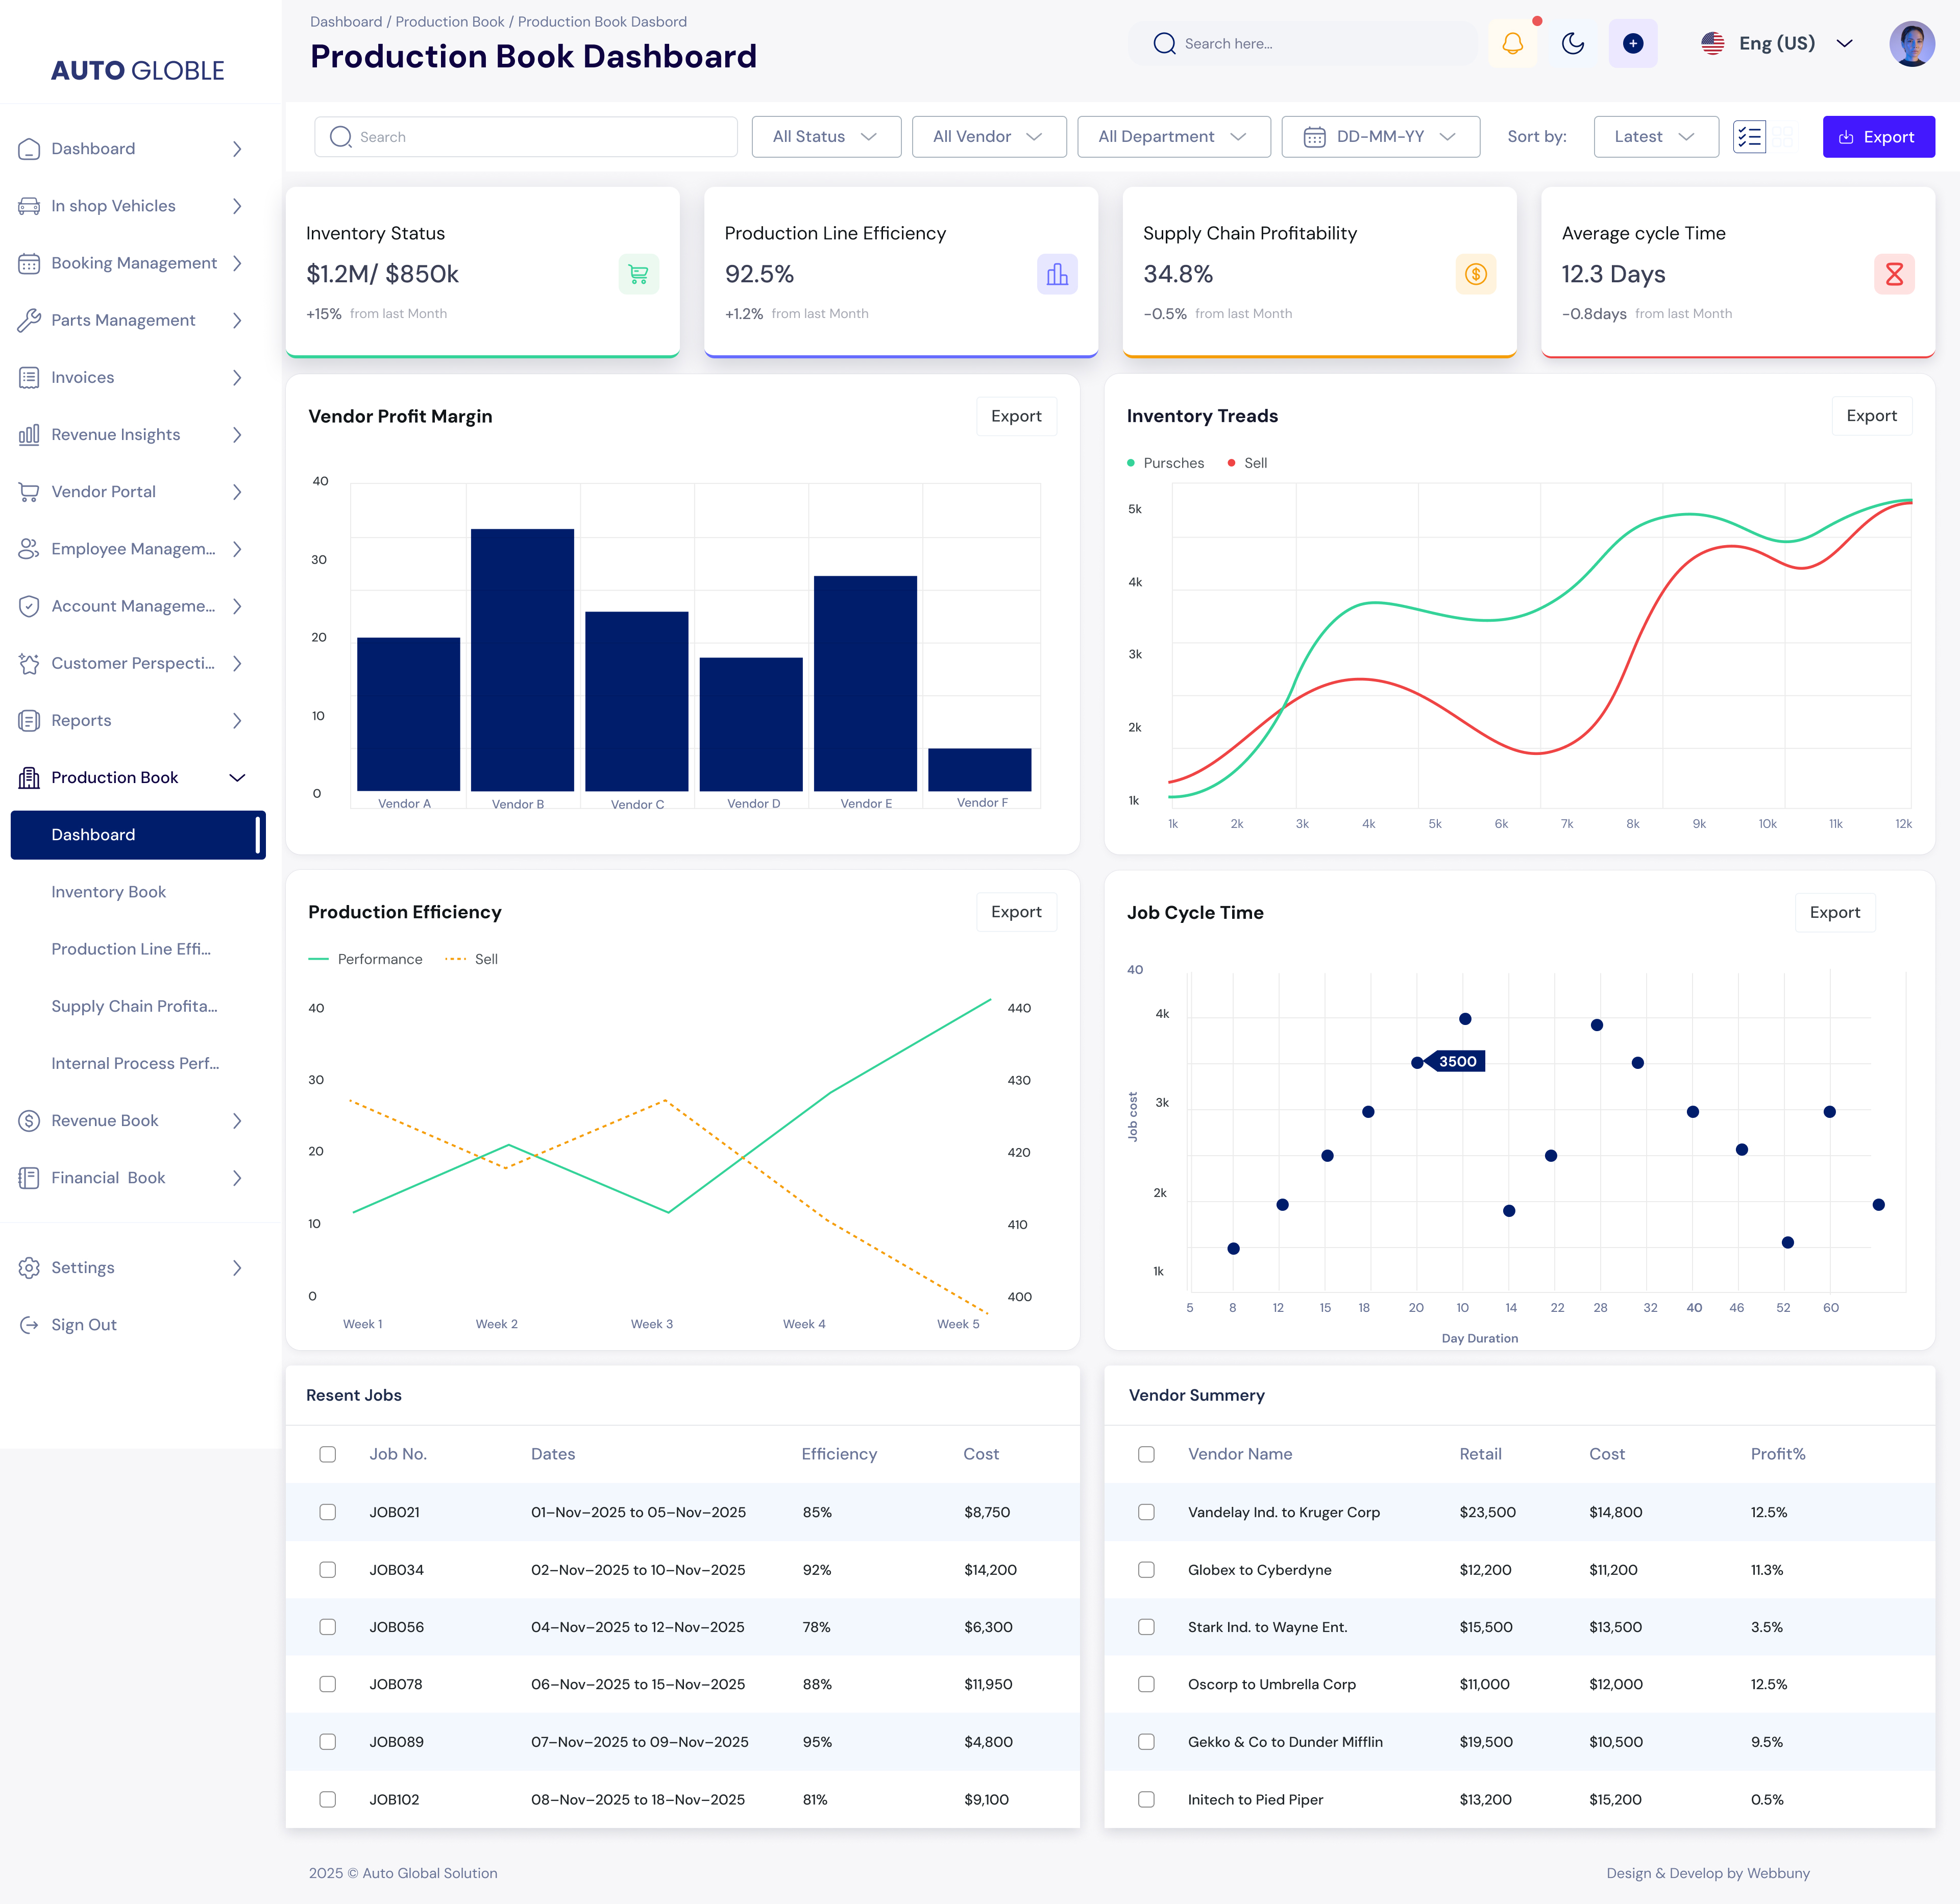
Task: Click the Sign Out arrow icon
Action: coord(29,1325)
